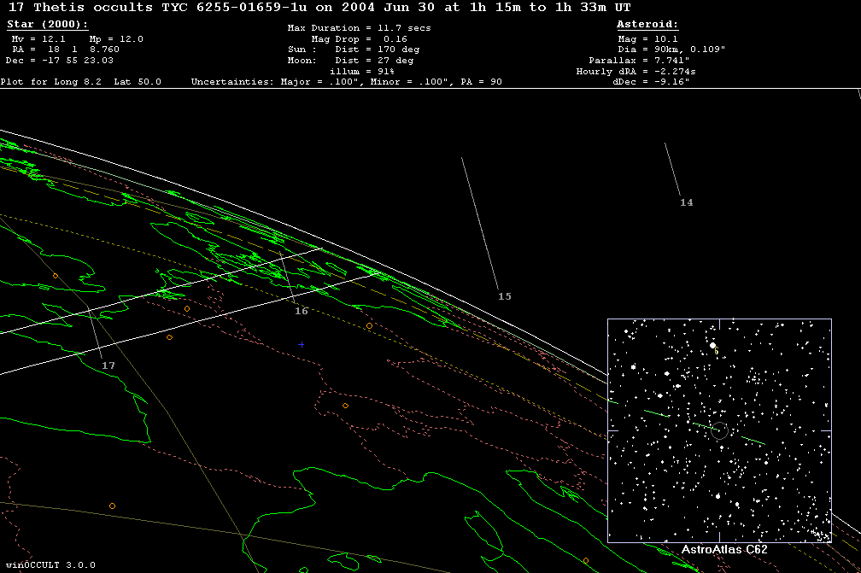Select the Asteroid heading

coord(647,25)
